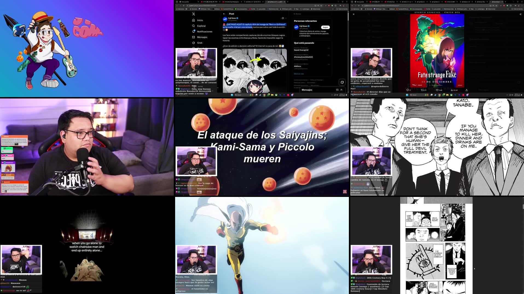Open Grok from the X sidebar
Viewport: 524px width, 294px height.
pyautogui.click(x=199, y=43)
